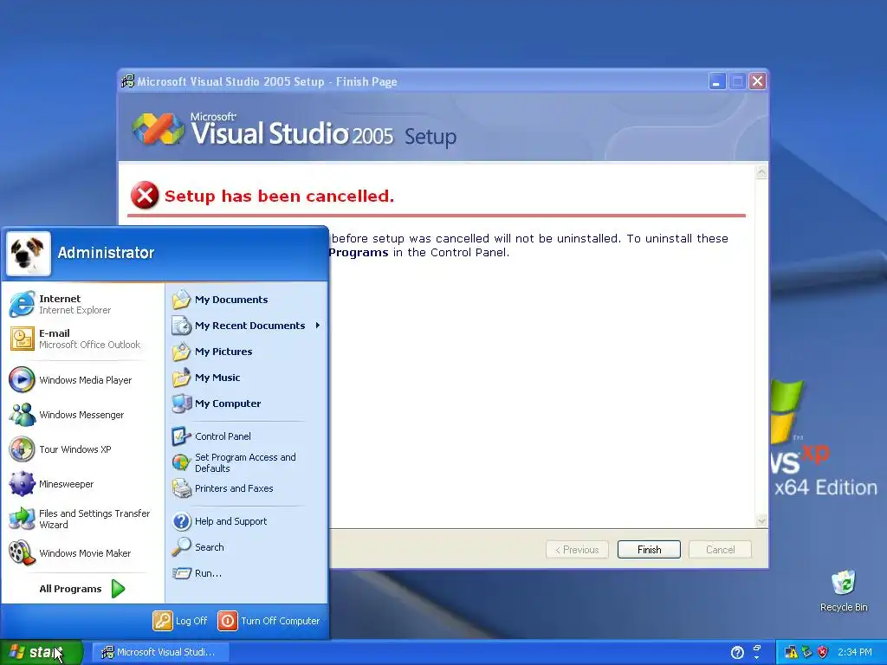This screenshot has width=887, height=665.
Task: Click the yellow warning tray icon
Action: (791, 653)
